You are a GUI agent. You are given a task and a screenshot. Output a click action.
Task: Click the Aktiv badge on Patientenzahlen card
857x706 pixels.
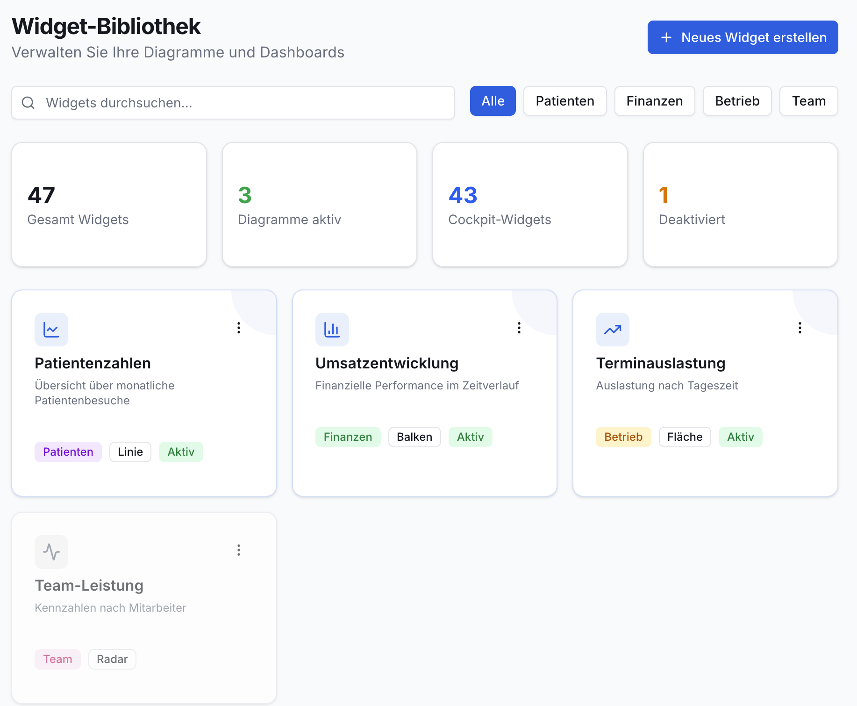[x=181, y=452]
